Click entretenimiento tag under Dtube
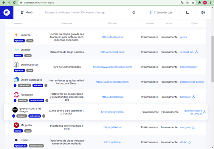The height and width of the screenshot is (149, 214). 36,146
